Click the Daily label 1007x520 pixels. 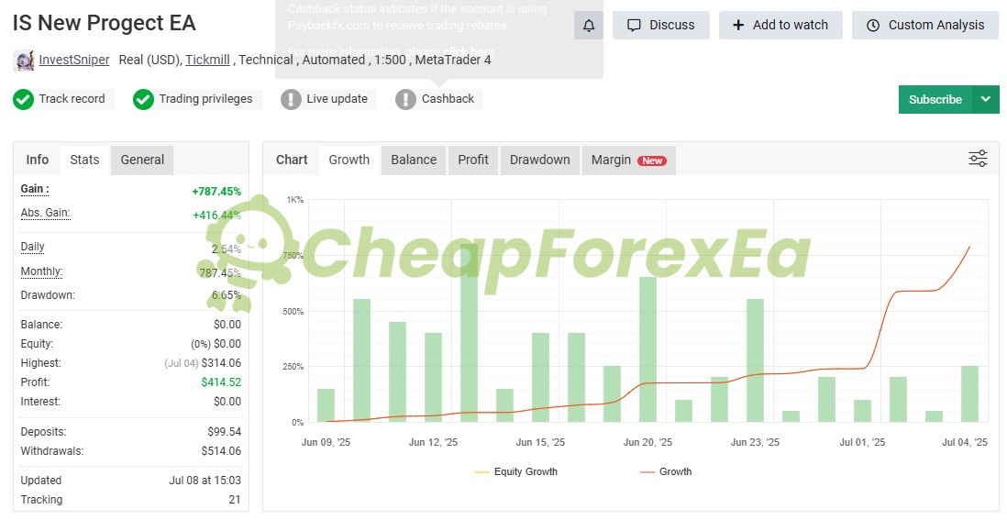tap(33, 248)
